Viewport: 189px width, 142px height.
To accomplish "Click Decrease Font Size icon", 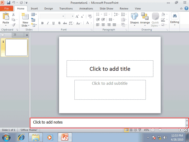I will click(82, 17).
